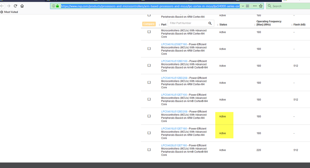Image resolution: width=310 pixels, height=168 pixels.
Task: Click the 220 frequency value
Action: (x=258, y=150)
